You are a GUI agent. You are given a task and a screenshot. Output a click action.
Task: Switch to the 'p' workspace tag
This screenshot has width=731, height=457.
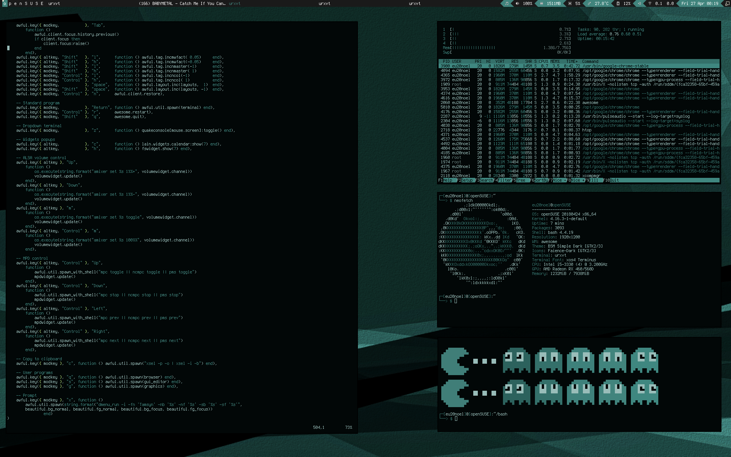10,3
